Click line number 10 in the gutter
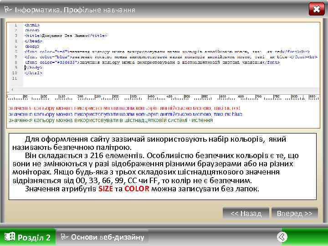Image resolution: width=328 pixels, height=246 pixels. (x=15, y=73)
